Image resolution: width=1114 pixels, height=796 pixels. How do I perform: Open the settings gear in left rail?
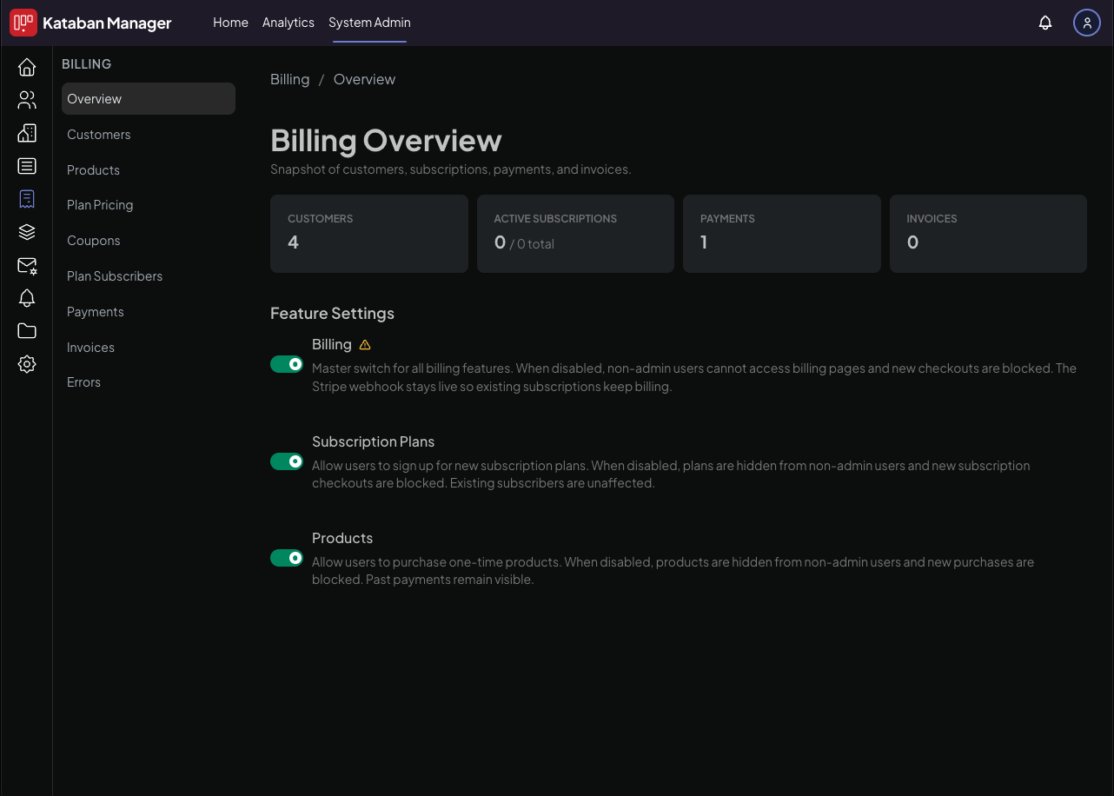tap(27, 364)
